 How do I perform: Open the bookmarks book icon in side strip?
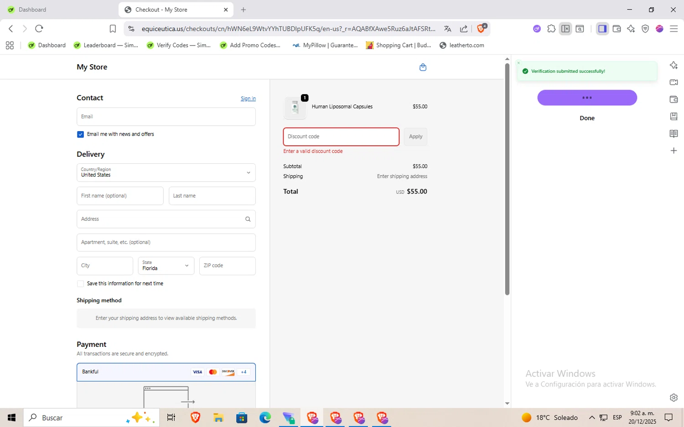(x=674, y=117)
